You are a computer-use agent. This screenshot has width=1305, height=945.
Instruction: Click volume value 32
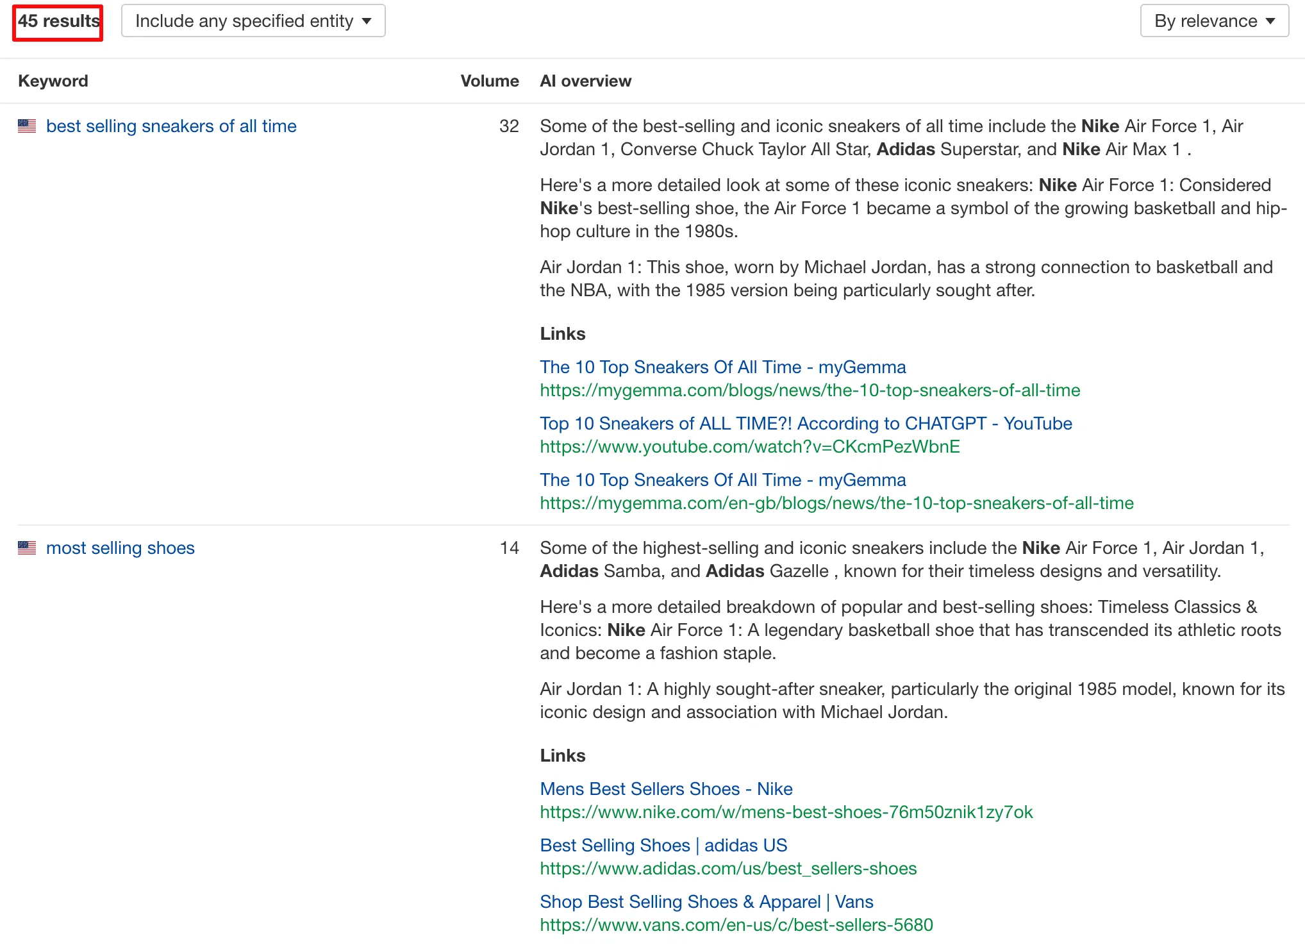(510, 126)
